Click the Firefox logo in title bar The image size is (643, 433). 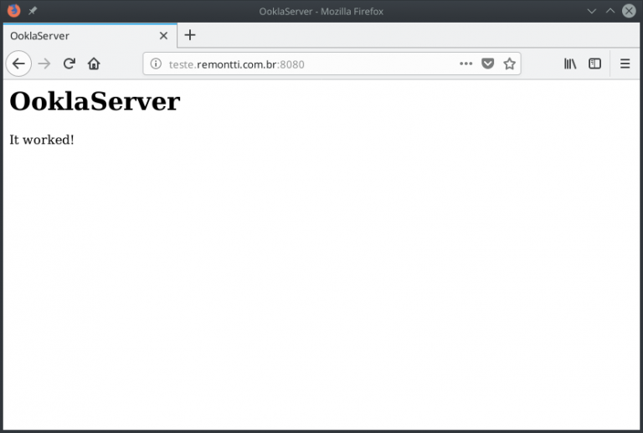13,11
